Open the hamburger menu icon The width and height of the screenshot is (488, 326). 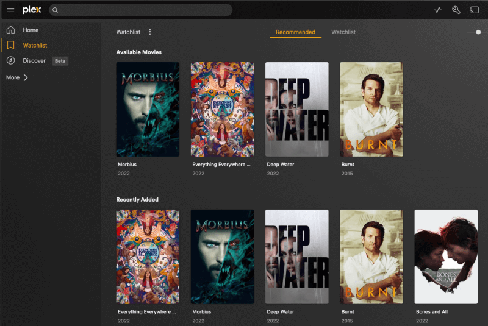click(x=10, y=10)
